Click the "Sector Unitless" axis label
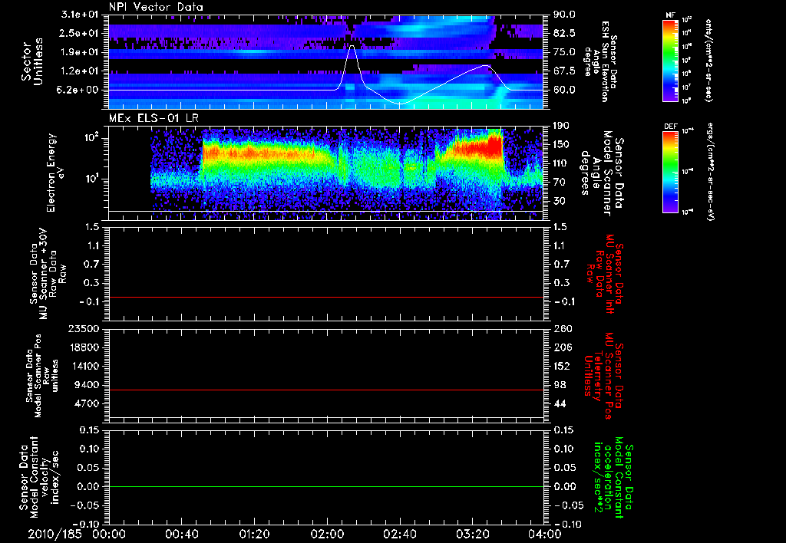The width and height of the screenshot is (786, 543). click(32, 61)
